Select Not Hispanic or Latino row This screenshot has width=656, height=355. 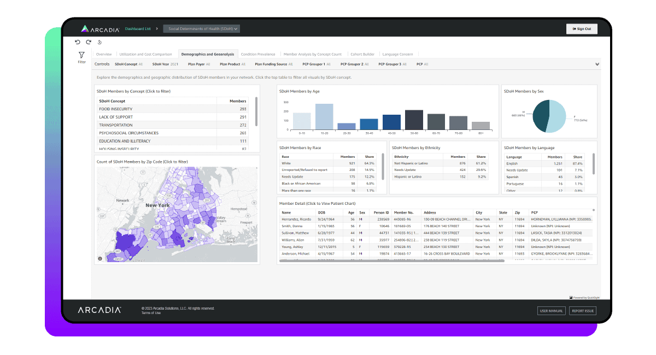click(x=441, y=163)
